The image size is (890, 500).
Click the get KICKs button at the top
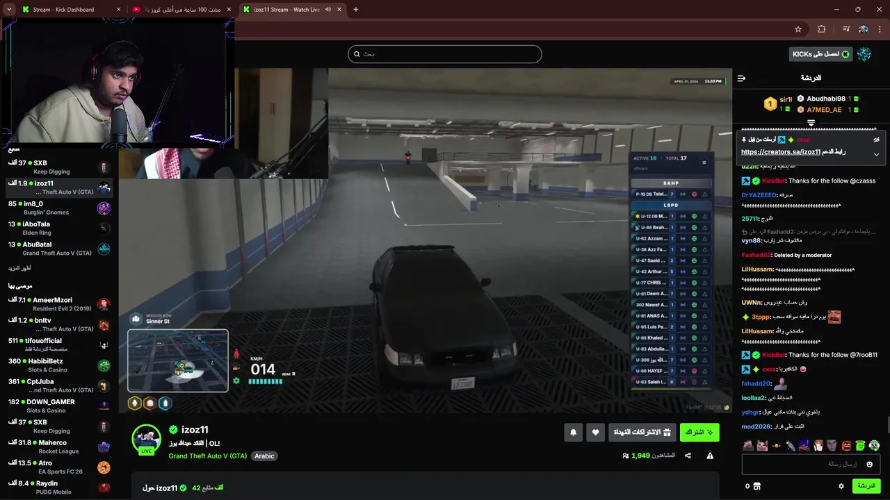coord(821,54)
